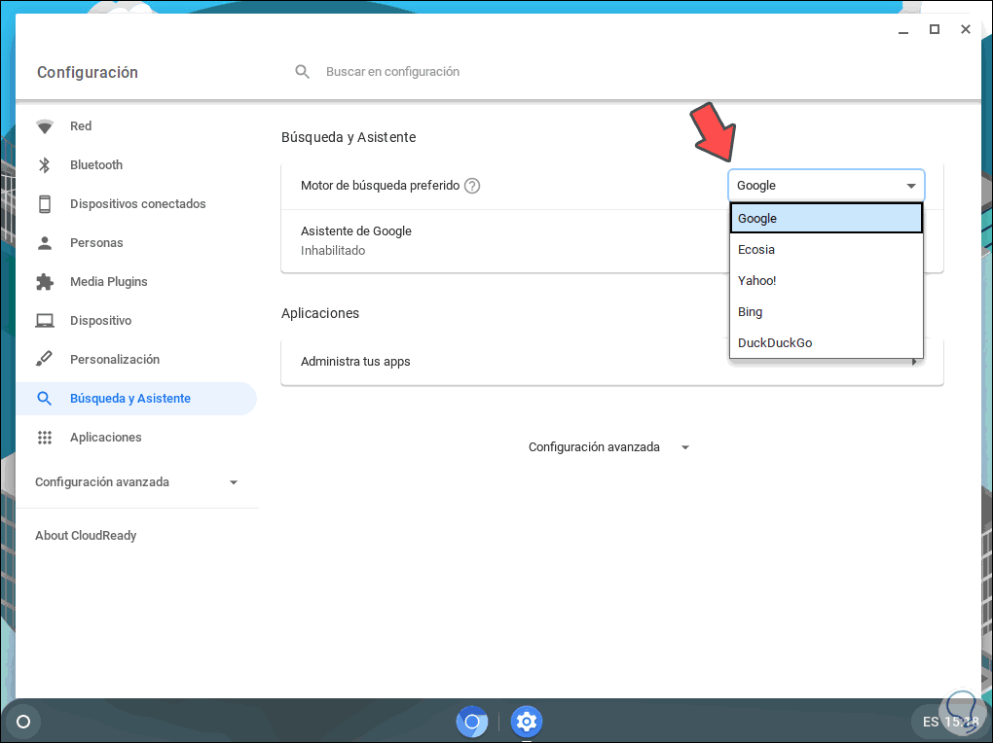Viewport: 993px width, 743px height.
Task: Minimize the Configuración window
Action: click(x=903, y=30)
